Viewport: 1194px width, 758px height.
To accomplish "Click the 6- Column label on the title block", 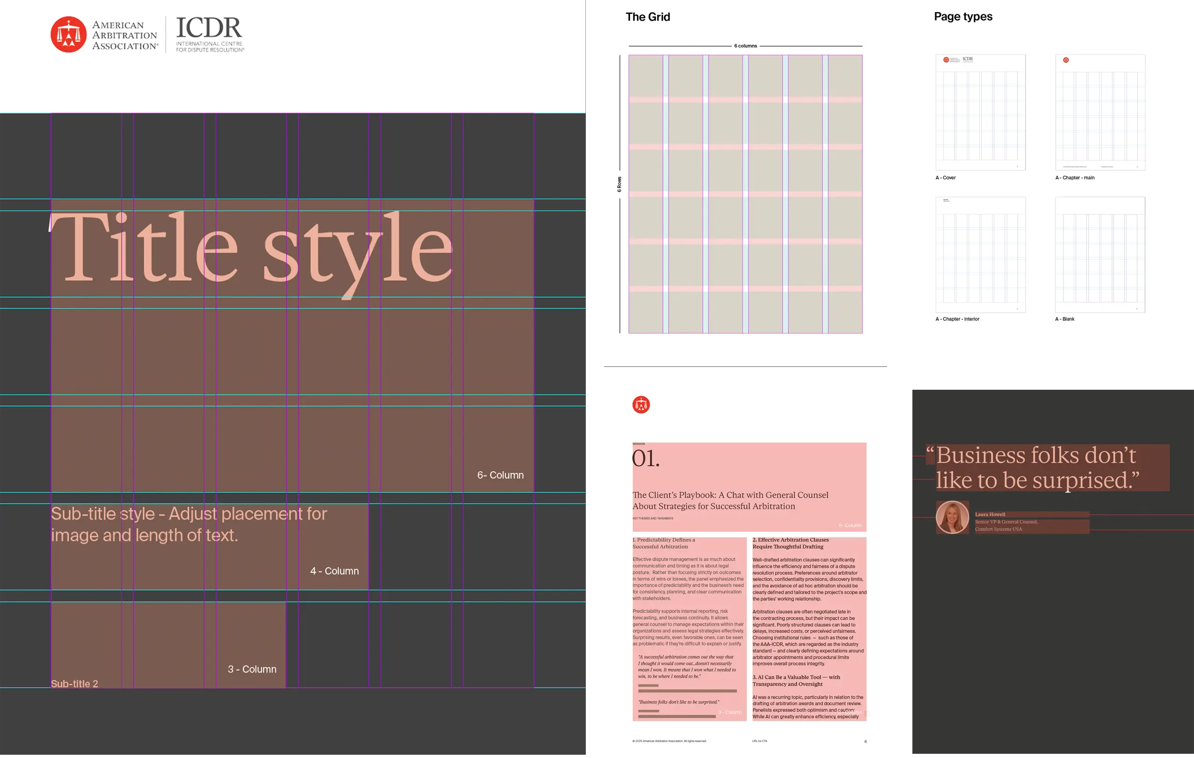I will (500, 475).
